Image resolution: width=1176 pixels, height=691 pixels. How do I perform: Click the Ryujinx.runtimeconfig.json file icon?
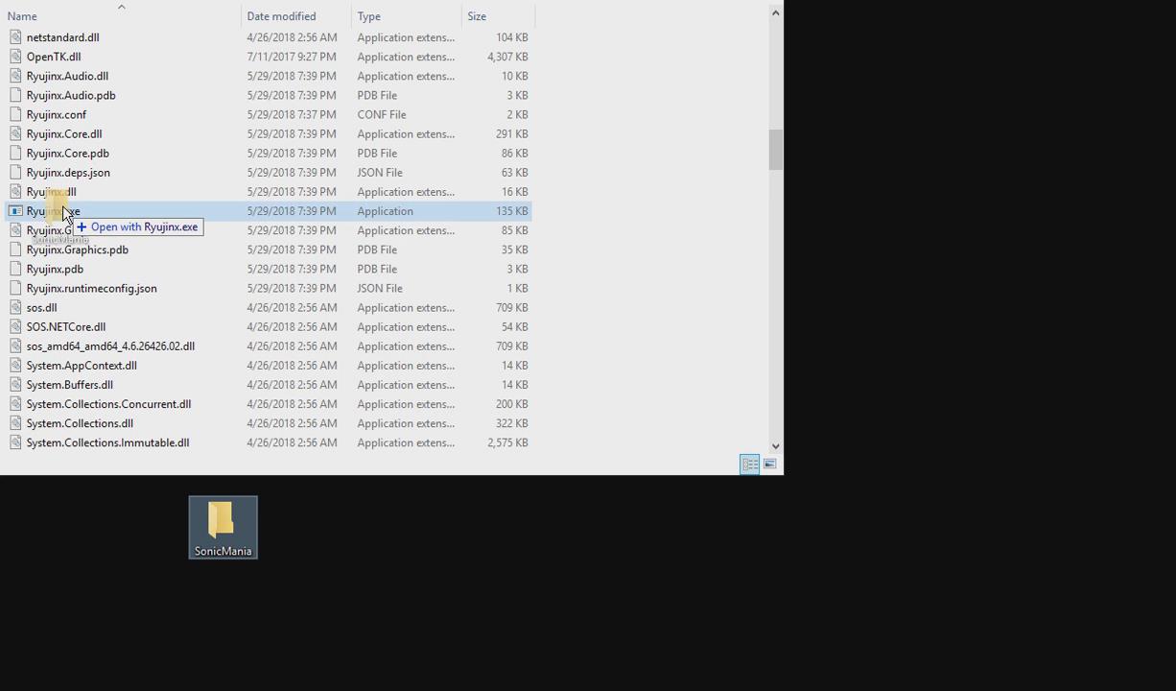pos(15,288)
